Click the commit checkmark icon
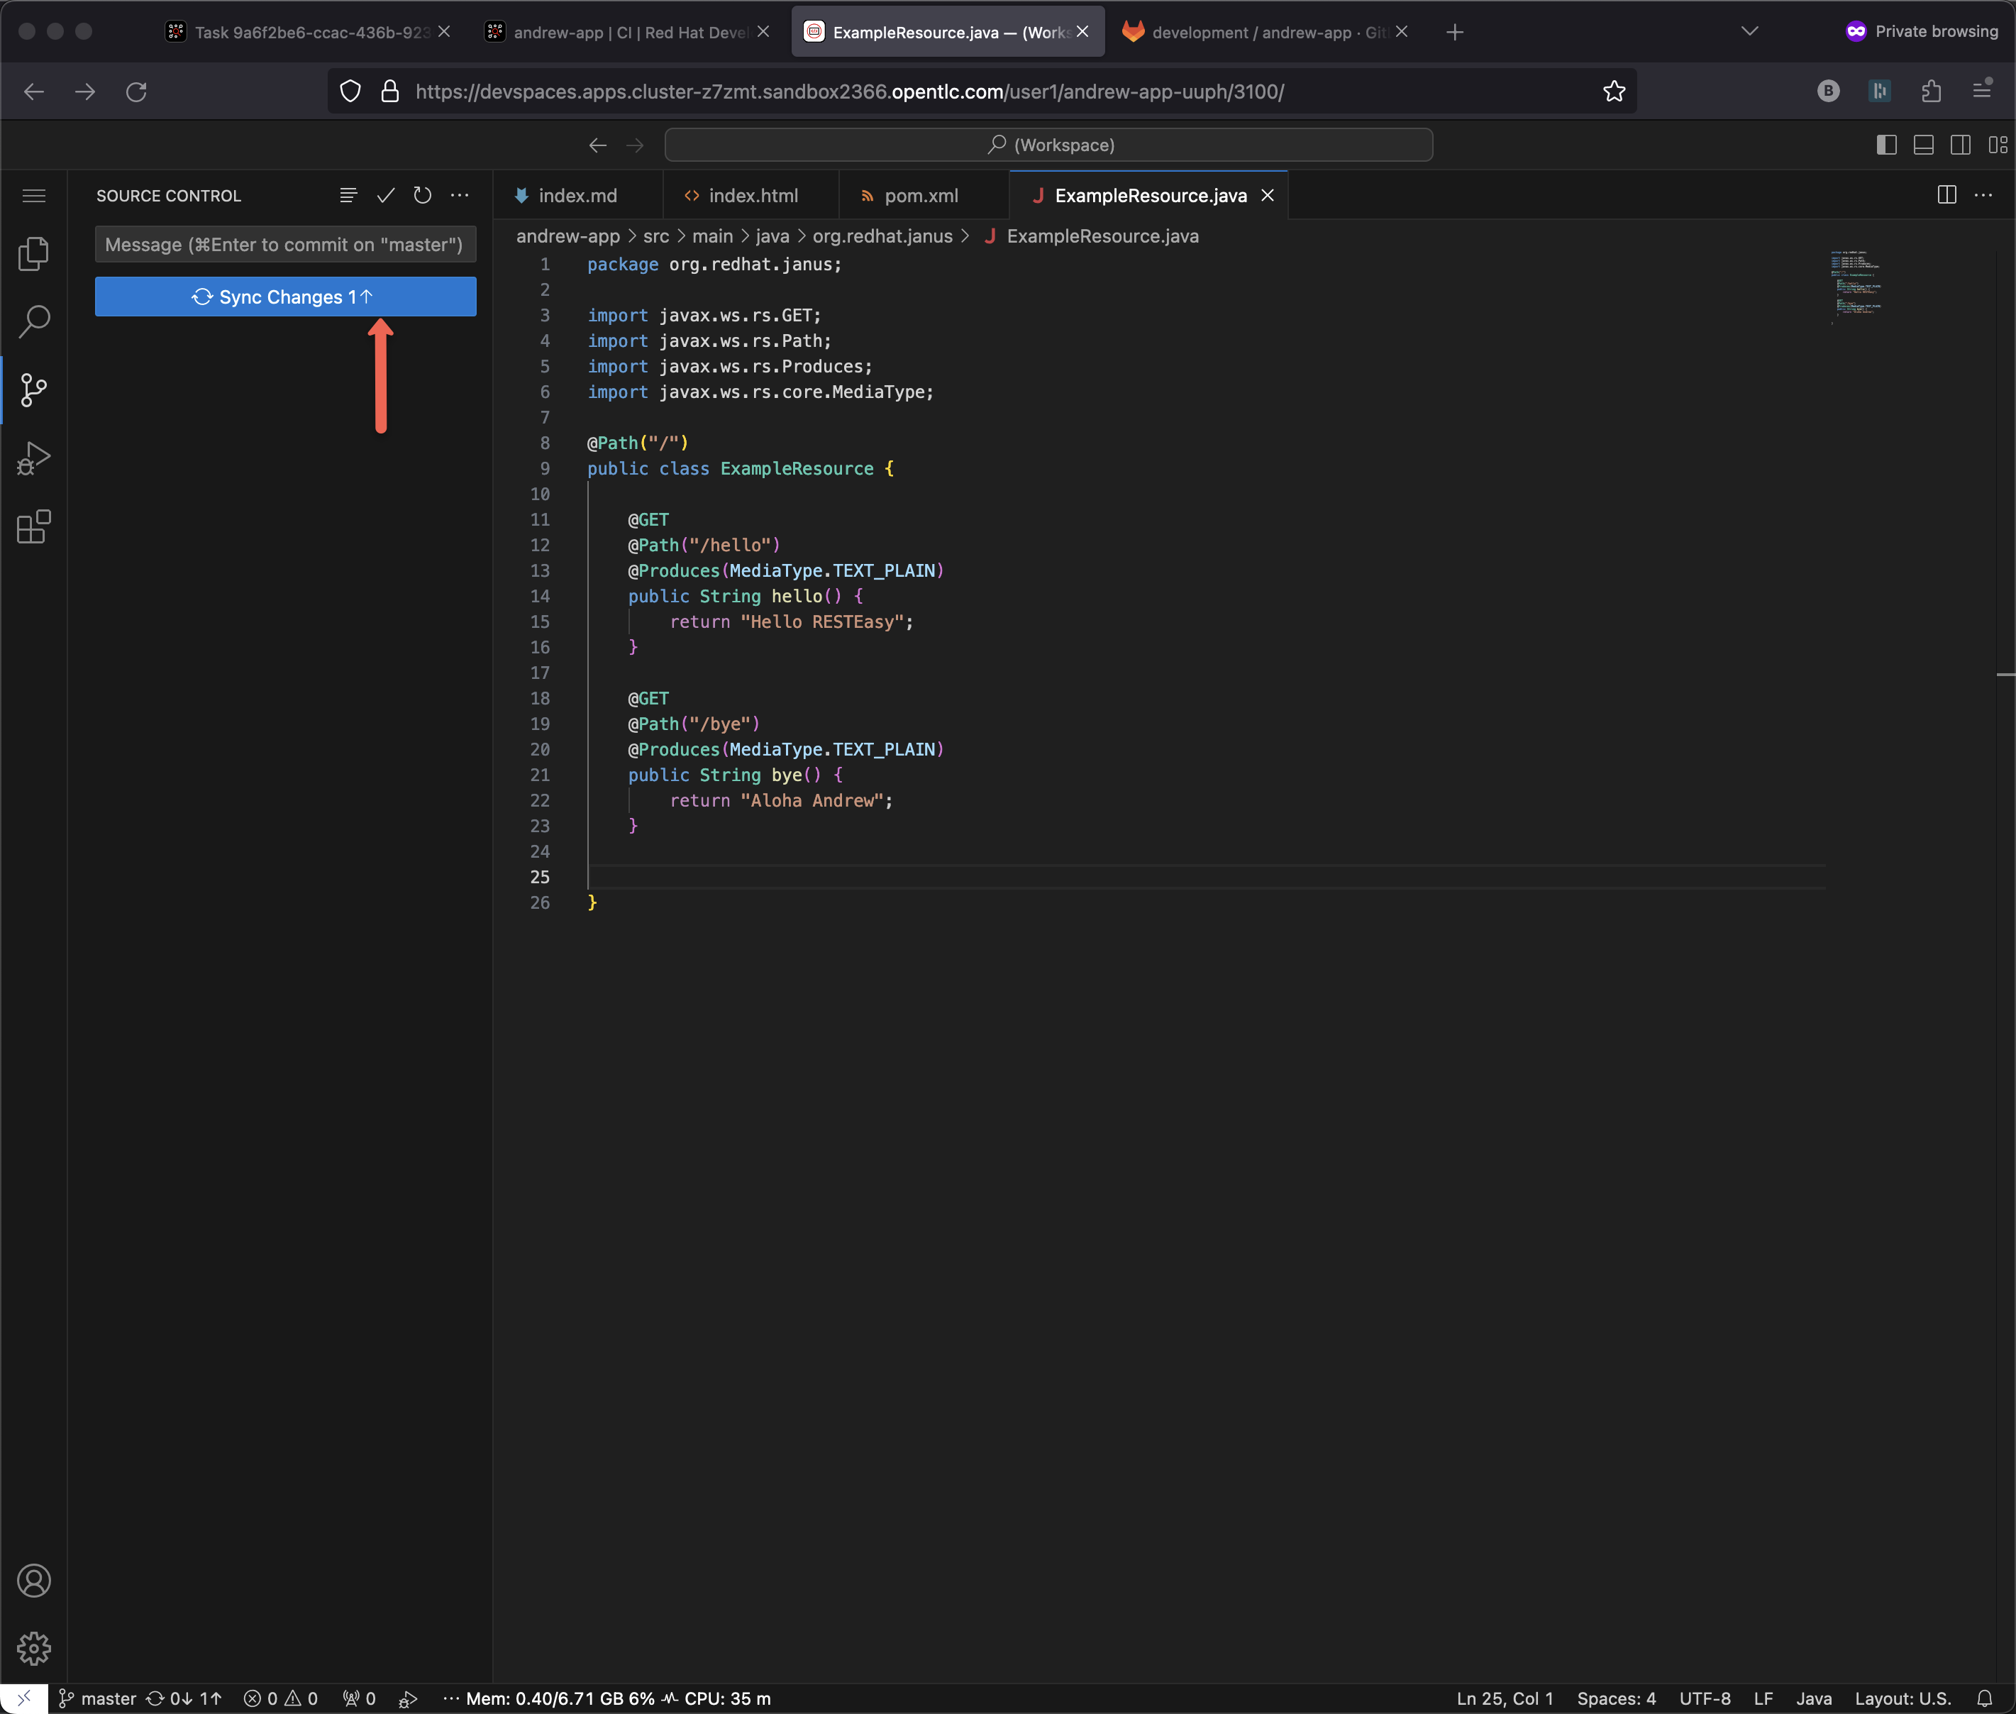Image resolution: width=2016 pixels, height=1714 pixels. [x=386, y=195]
